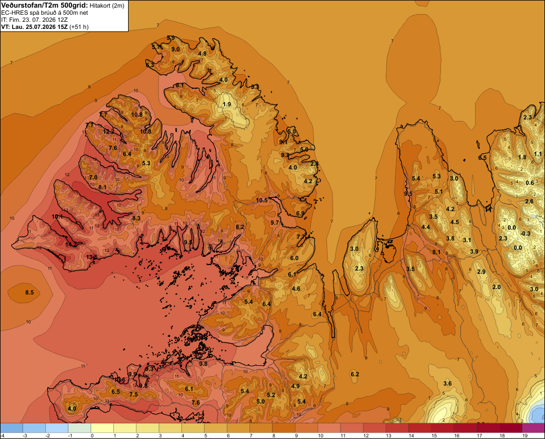The width and height of the screenshot is (545, 439).
Task: Pick the 12.2 temperature reading
Action: point(108,131)
